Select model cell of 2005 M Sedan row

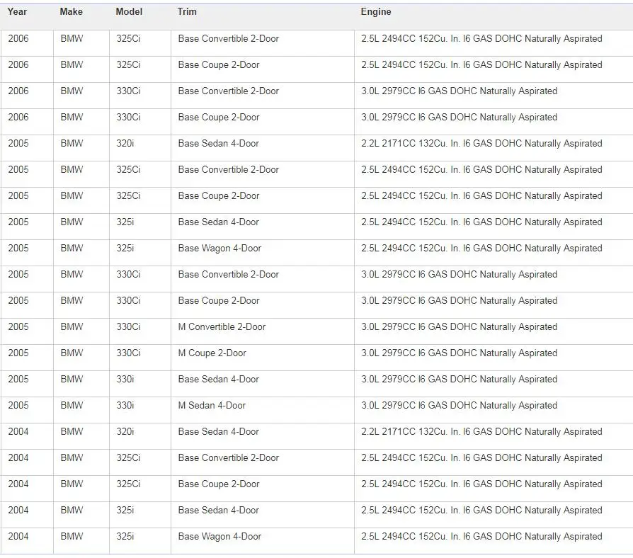[x=140, y=410]
